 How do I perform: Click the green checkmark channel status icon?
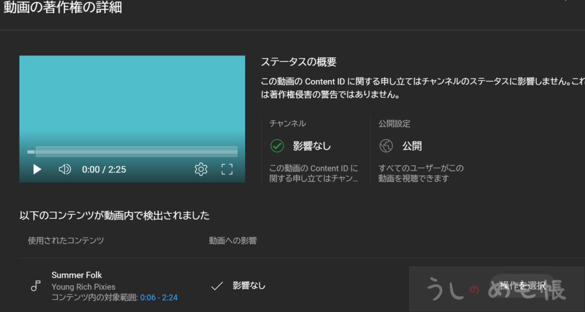pos(277,146)
